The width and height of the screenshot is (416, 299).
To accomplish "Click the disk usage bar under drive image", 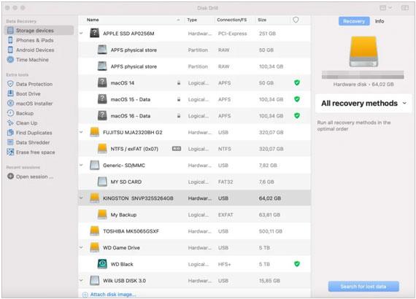I will (x=363, y=74).
